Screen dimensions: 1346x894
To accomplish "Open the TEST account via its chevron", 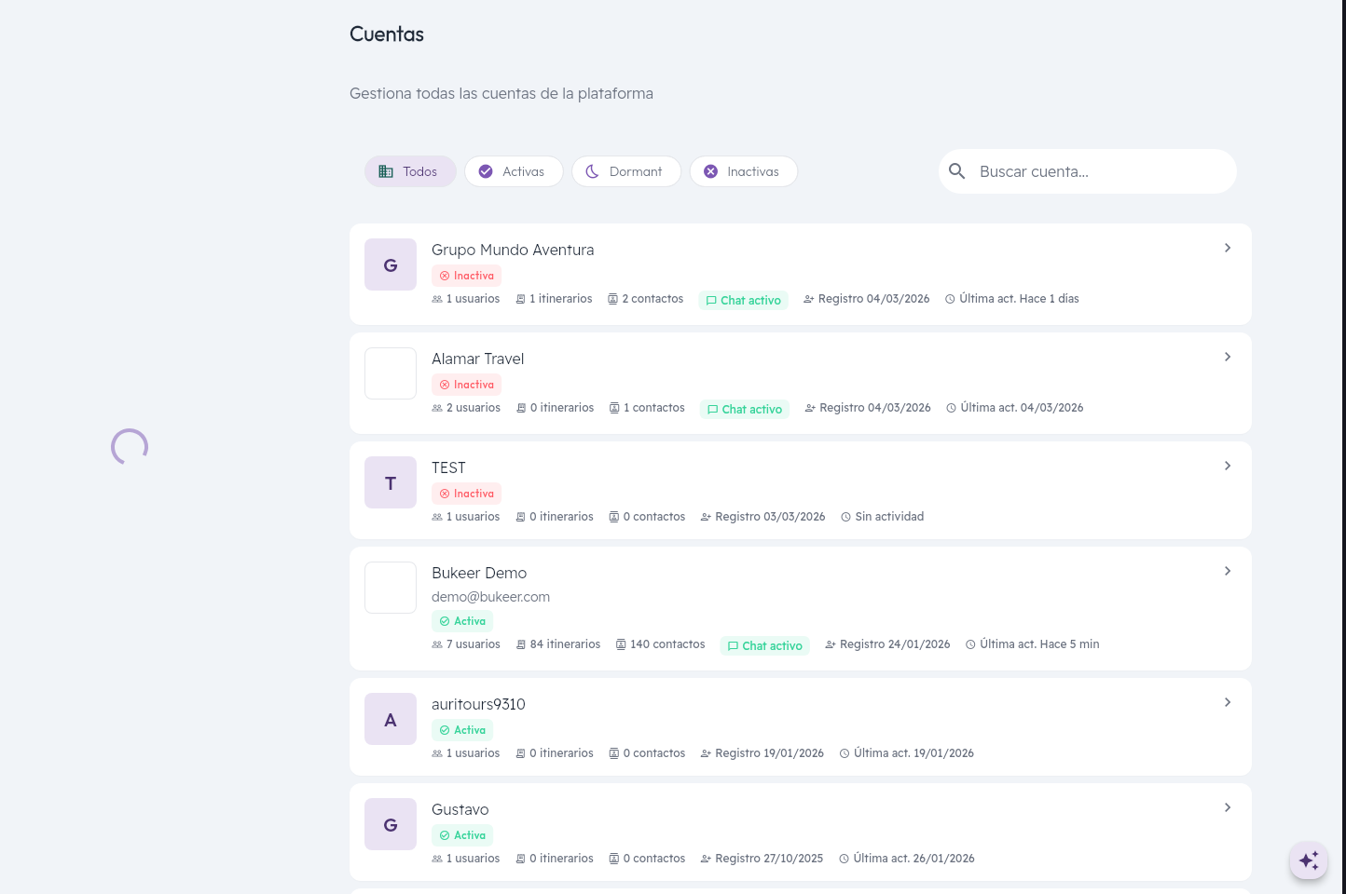I will click(x=1228, y=466).
